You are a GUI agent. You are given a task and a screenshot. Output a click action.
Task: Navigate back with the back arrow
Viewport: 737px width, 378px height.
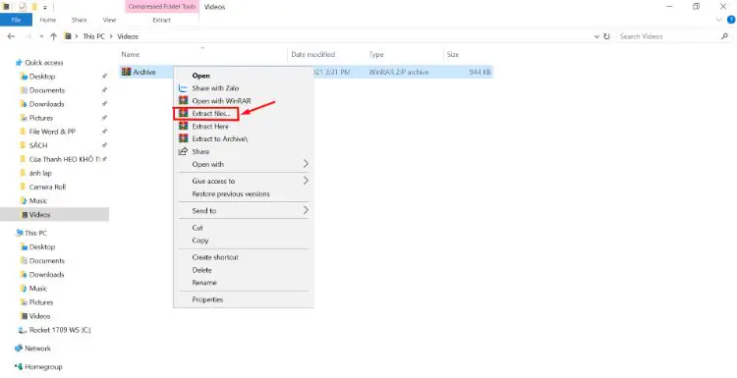(11, 36)
